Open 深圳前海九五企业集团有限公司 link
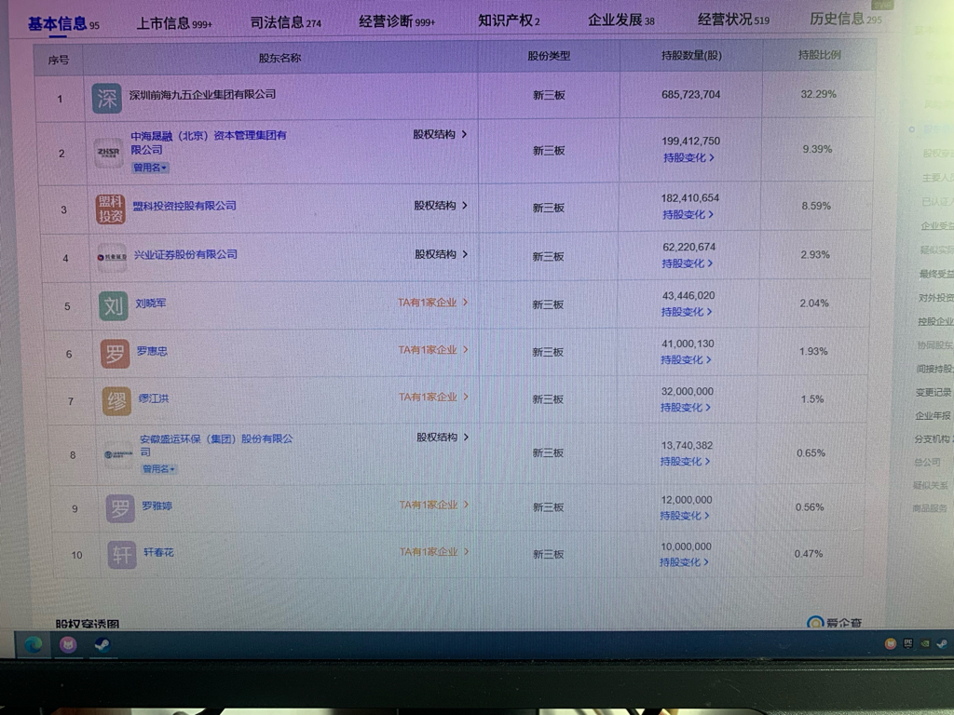The width and height of the screenshot is (954, 715). coord(202,94)
